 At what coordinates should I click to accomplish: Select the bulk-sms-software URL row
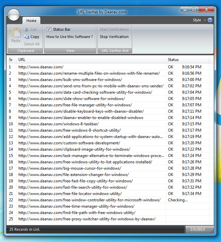[110, 80]
